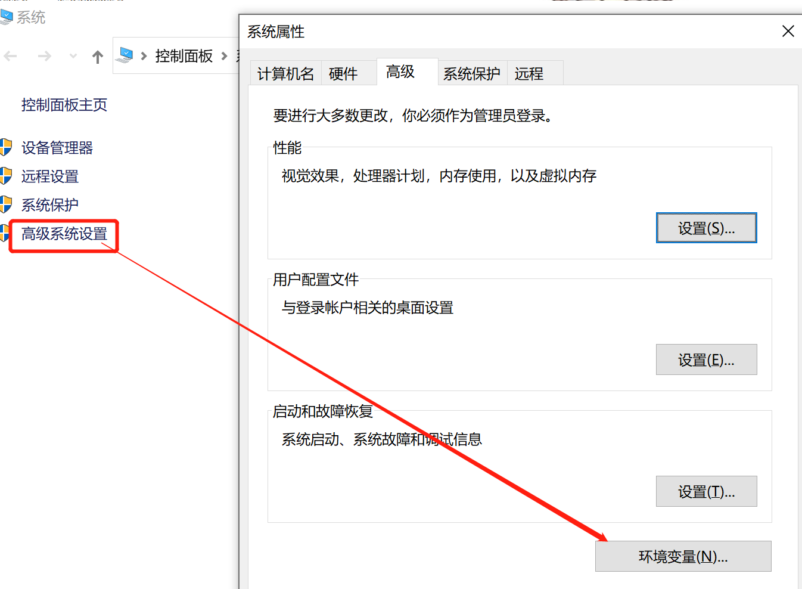The image size is (802, 589).
Task: Click the breadcrumb arrow before 控制面板
Action: click(143, 55)
